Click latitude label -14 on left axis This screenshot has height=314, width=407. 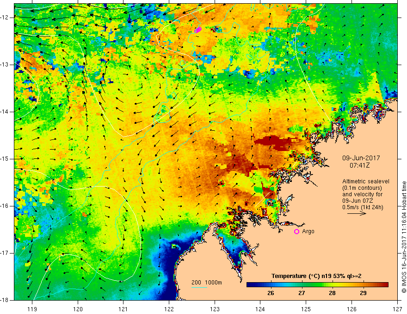5,112
